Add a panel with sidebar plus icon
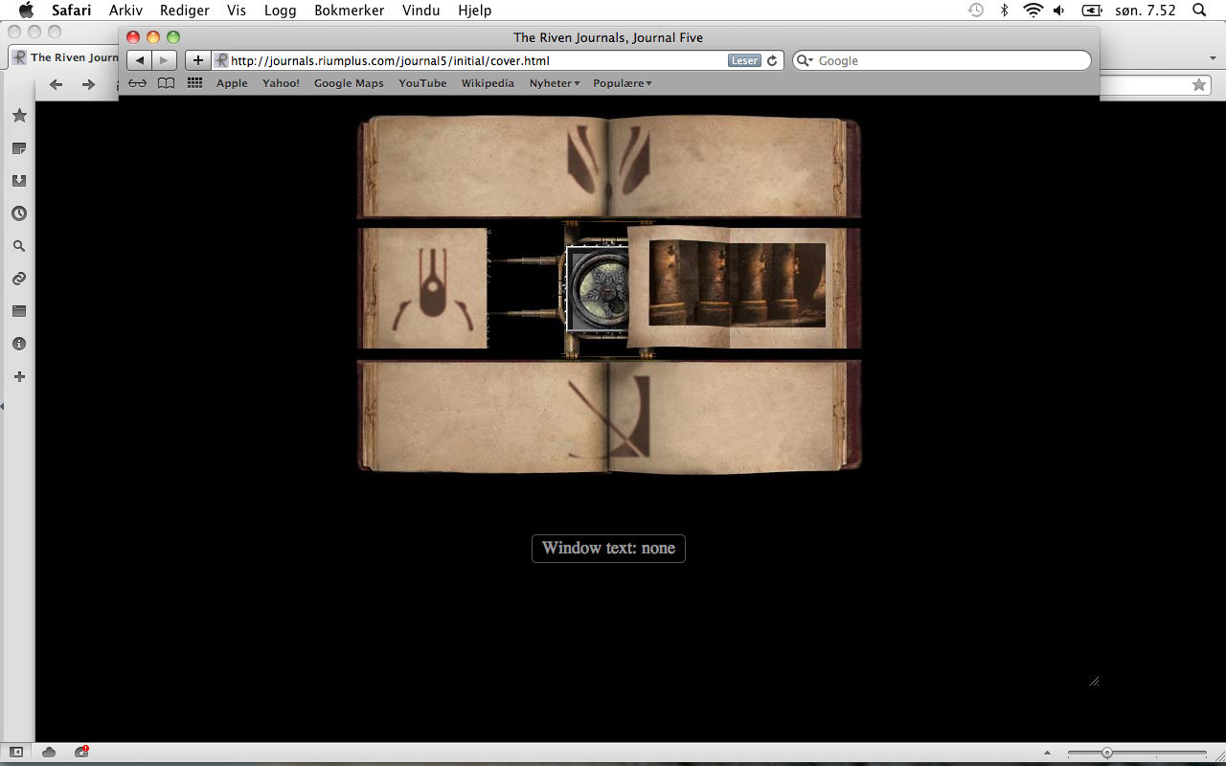 tap(19, 376)
